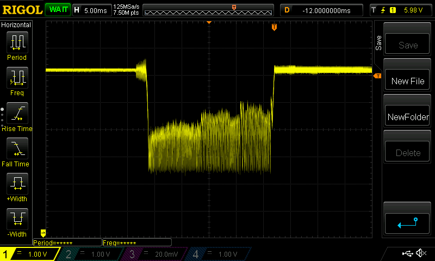Select the Freq measurement icon
Image resolution: width=435 pixels, height=261 pixels.
17,78
